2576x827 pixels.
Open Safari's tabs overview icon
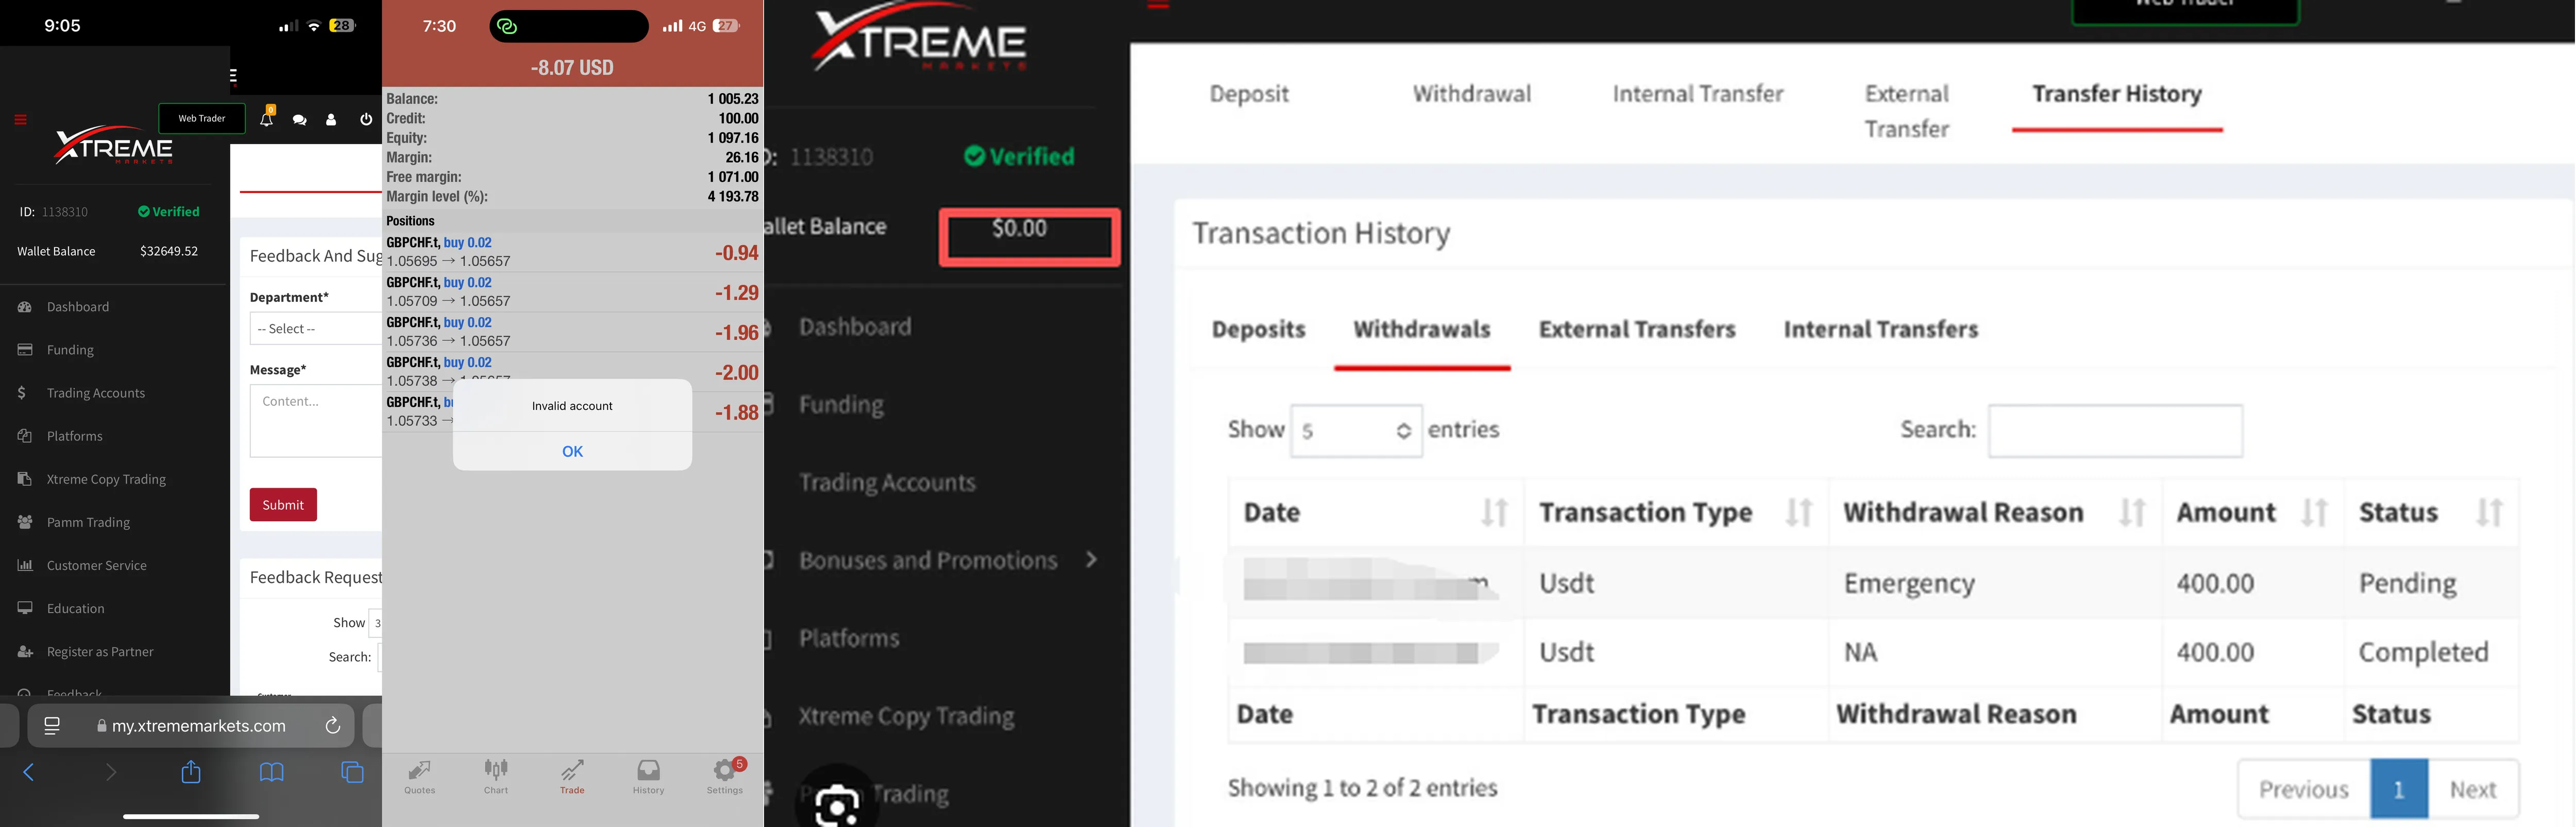(x=352, y=772)
